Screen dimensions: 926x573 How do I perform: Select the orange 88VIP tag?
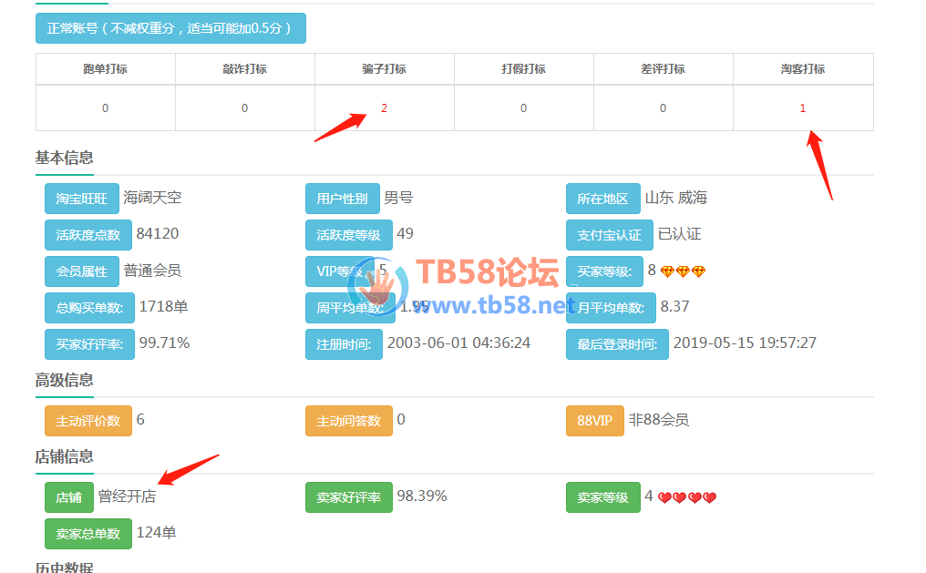point(594,421)
